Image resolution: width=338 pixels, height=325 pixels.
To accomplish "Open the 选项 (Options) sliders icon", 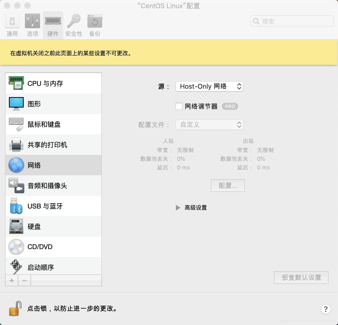I will [x=33, y=21].
